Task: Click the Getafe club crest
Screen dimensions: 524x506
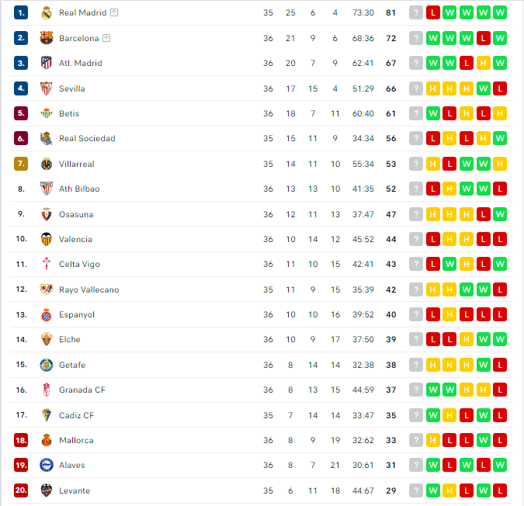Action: pyautogui.click(x=47, y=365)
